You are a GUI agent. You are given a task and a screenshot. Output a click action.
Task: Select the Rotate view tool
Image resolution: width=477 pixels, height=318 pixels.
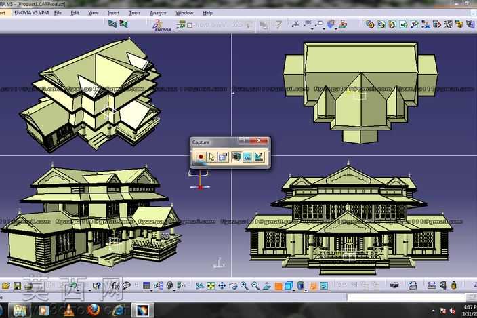[233, 285]
